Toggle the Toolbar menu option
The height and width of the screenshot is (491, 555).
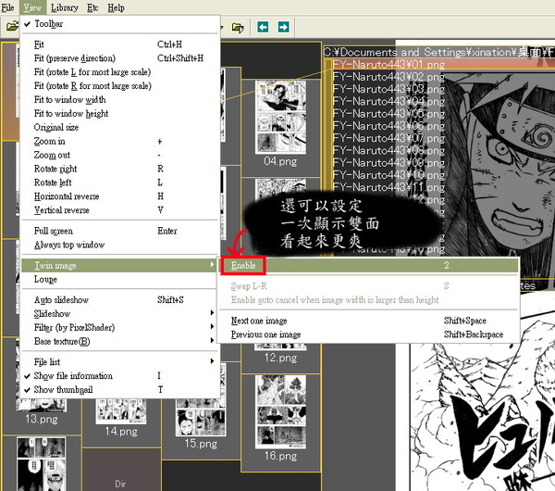pos(119,24)
